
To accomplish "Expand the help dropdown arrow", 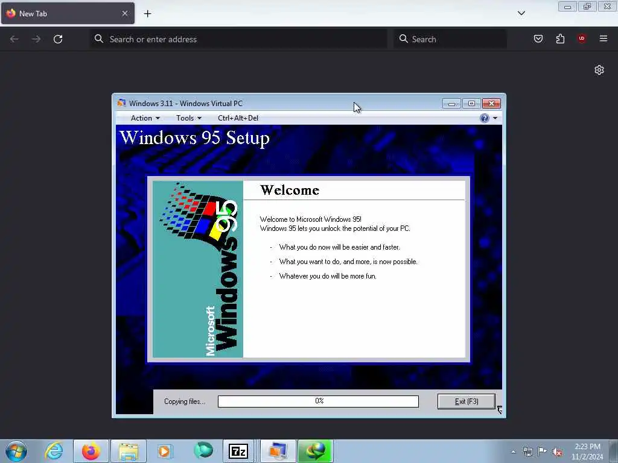I will 495,118.
